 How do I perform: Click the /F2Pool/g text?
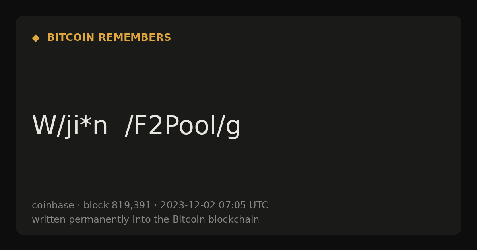coord(182,127)
